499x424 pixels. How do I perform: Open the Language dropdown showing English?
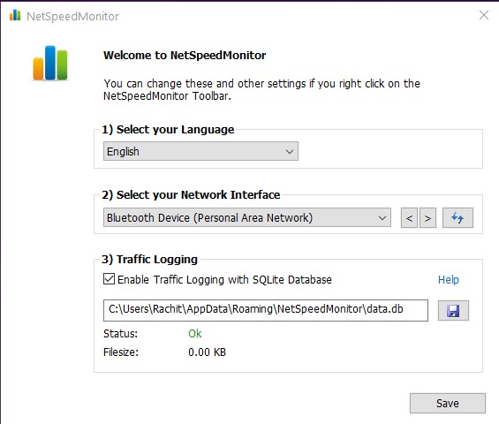point(200,151)
